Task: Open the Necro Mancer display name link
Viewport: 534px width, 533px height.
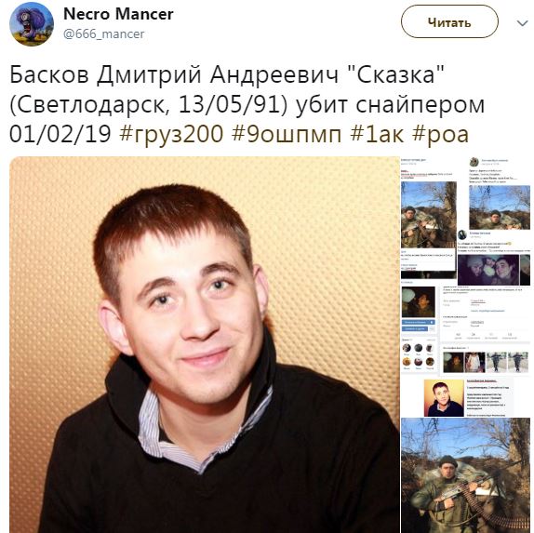Action: 118,14
